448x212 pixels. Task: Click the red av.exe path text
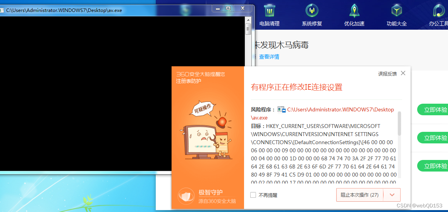(x=323, y=113)
